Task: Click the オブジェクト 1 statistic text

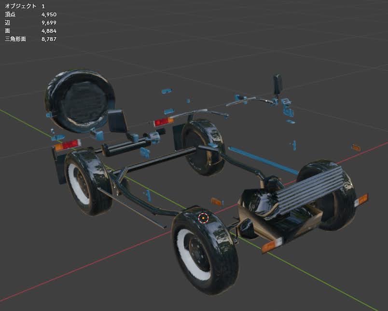Action: click(25, 6)
